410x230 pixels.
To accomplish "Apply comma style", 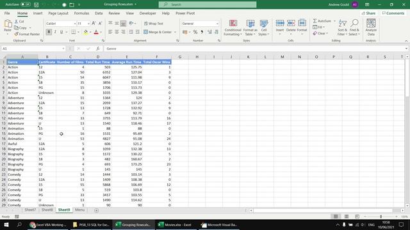I will (x=202, y=32).
